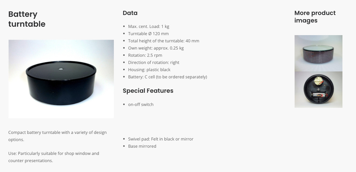Click Direction of rotation: right entry
356x172 pixels.
154,62
